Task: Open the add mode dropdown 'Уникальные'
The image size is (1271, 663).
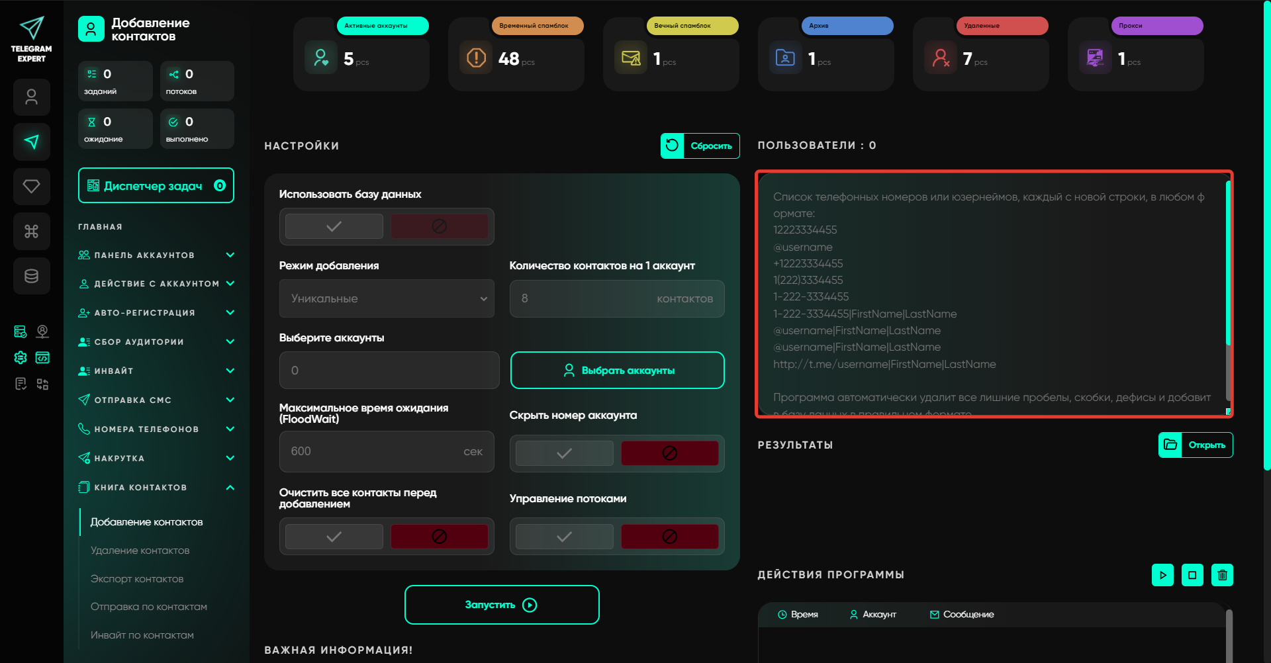Action: [387, 298]
